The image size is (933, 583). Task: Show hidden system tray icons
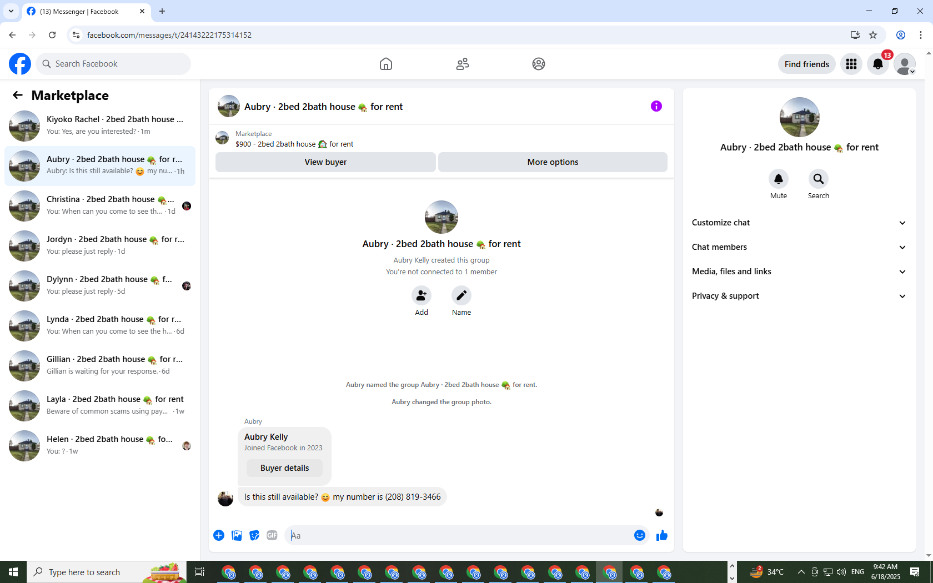801,572
